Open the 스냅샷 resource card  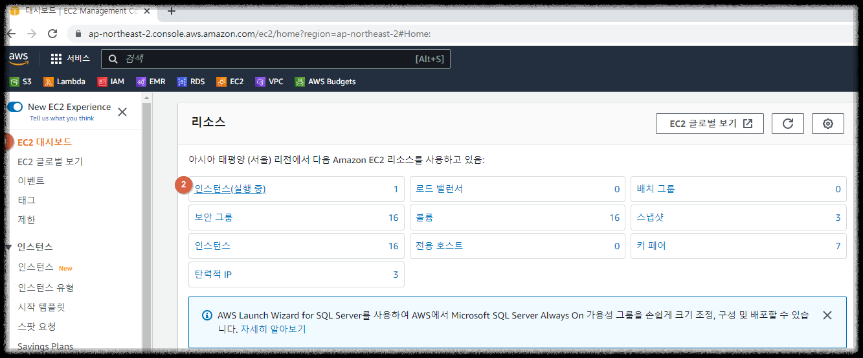[x=739, y=218]
